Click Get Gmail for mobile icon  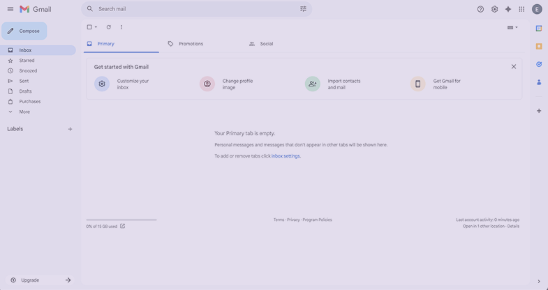click(x=417, y=84)
